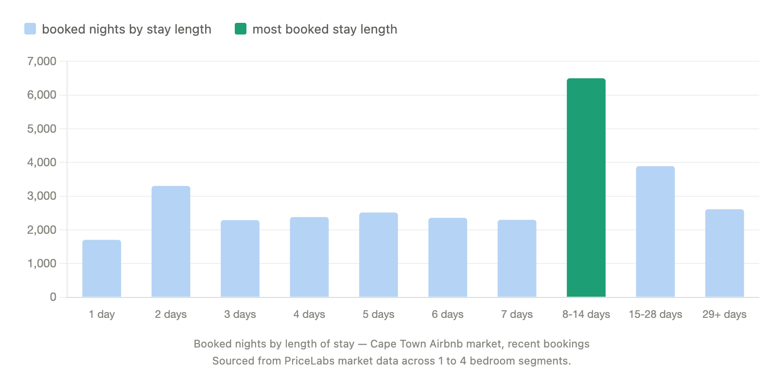Click the green legend swatch
The height and width of the screenshot is (382, 768).
(x=241, y=29)
